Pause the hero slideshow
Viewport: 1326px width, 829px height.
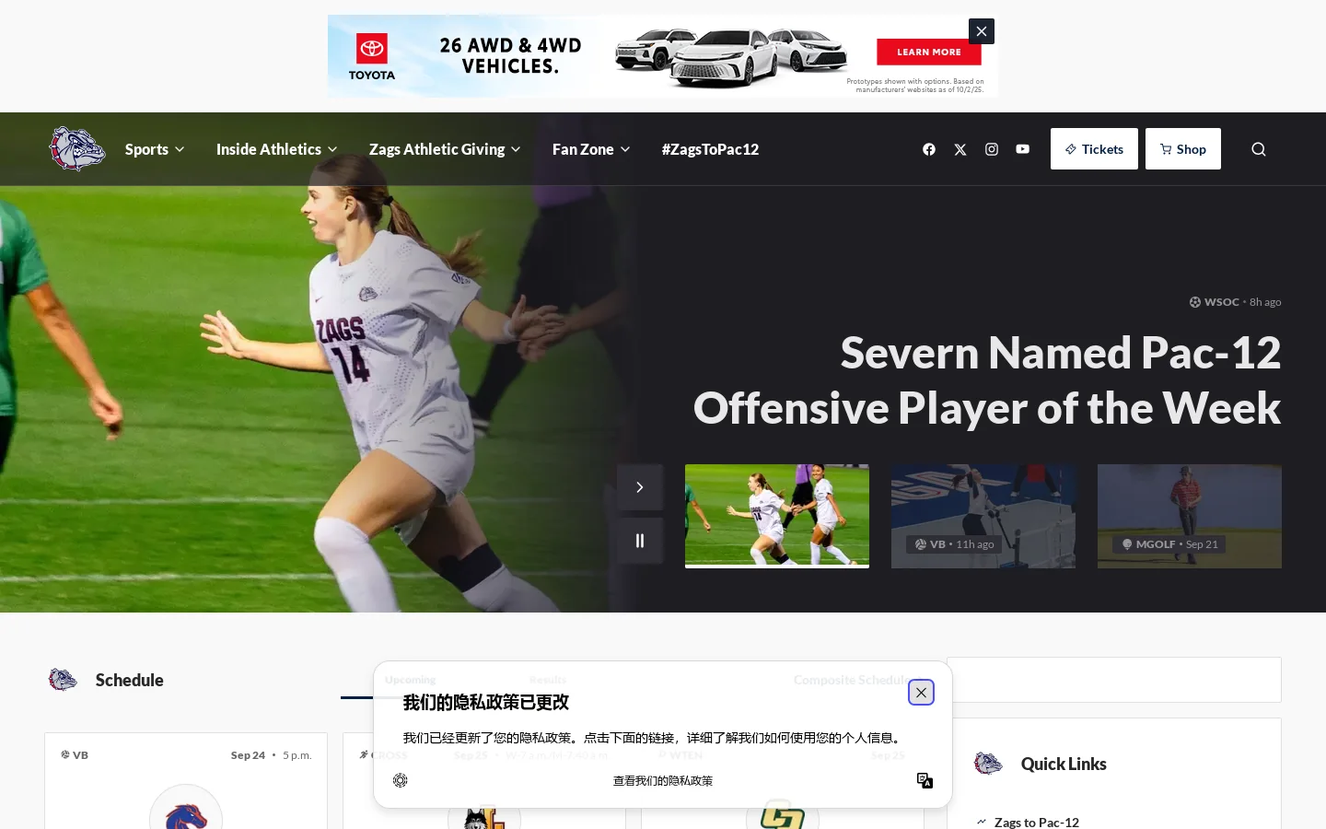(640, 541)
